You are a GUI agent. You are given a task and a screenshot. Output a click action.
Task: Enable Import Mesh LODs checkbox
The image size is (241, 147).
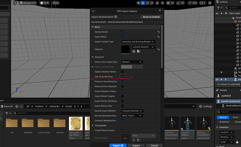(x=123, y=106)
